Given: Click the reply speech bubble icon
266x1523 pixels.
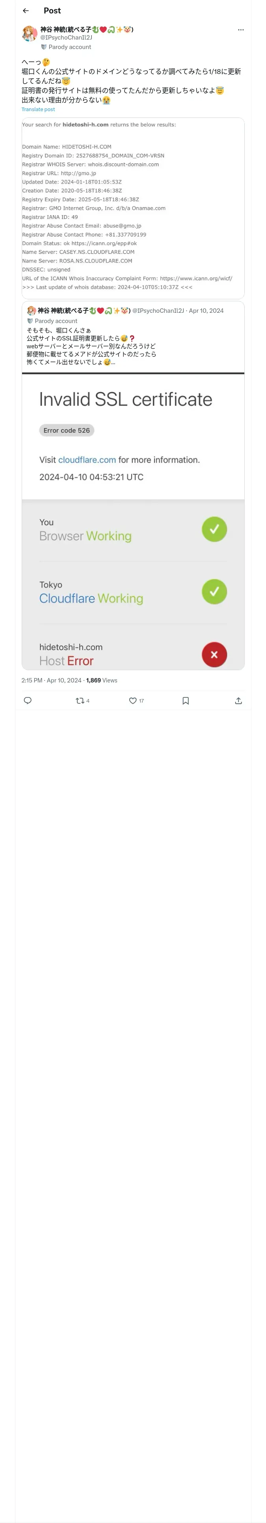Looking at the screenshot, I should (x=28, y=701).
